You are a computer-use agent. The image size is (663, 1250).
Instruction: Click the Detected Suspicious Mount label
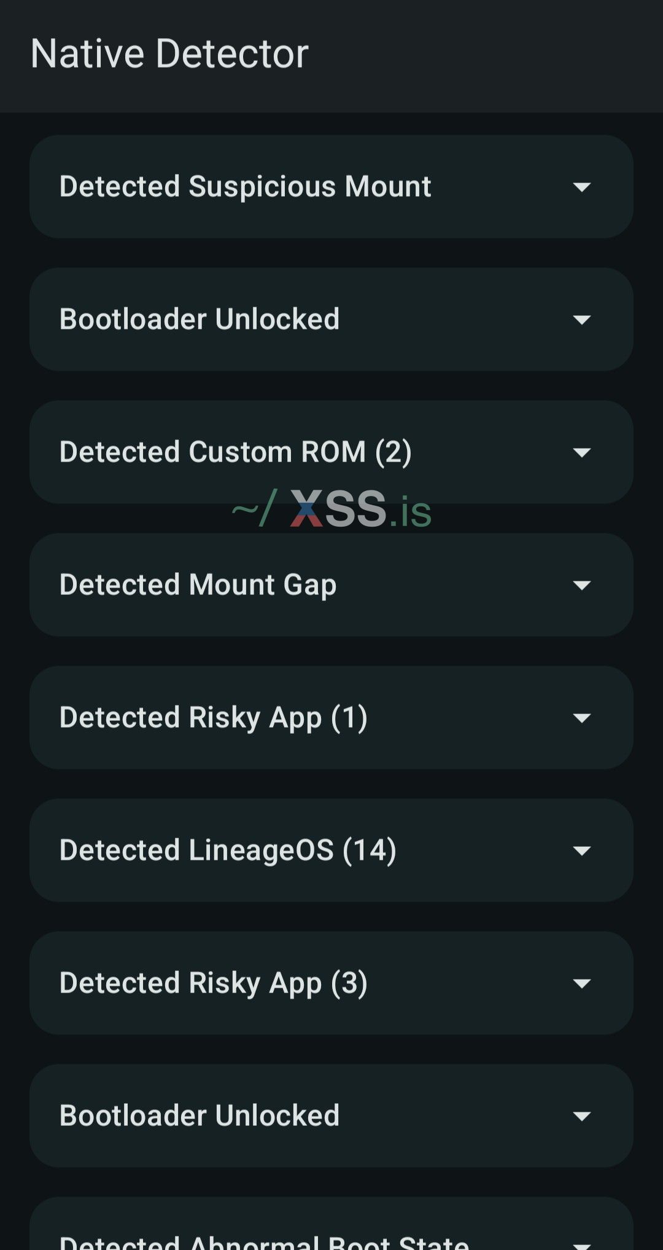pos(245,187)
